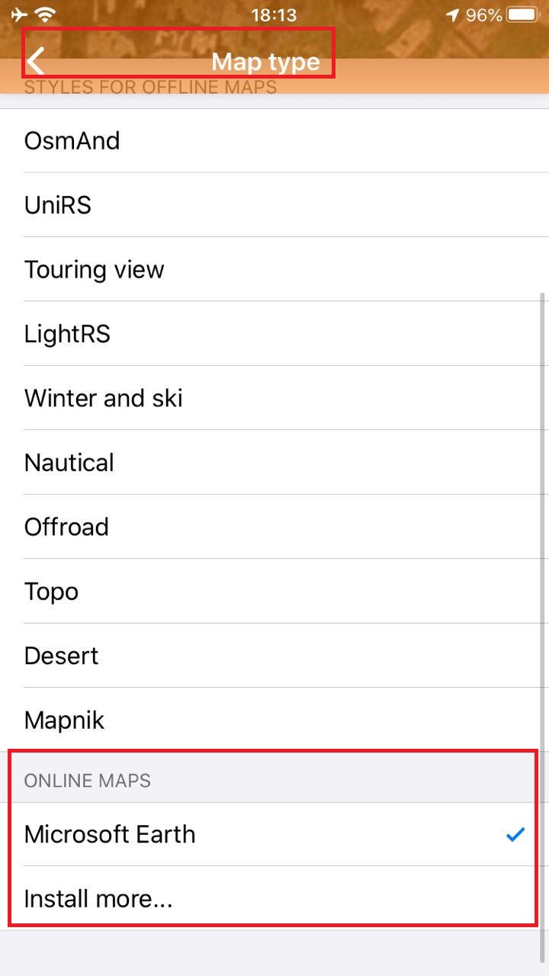549x976 pixels.
Task: Select Microsoft Earth online map
Action: [110, 834]
